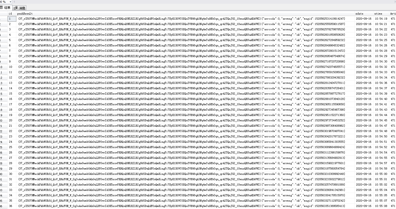Image resolution: width=396 pixels, height=209 pixels.
Task: Select the ndate cell in row 15
Action: pos(364,94)
